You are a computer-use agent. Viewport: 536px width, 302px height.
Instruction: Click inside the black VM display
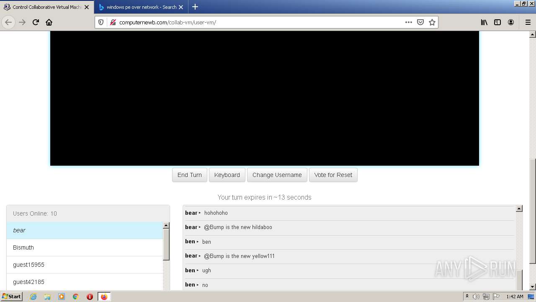click(x=265, y=98)
